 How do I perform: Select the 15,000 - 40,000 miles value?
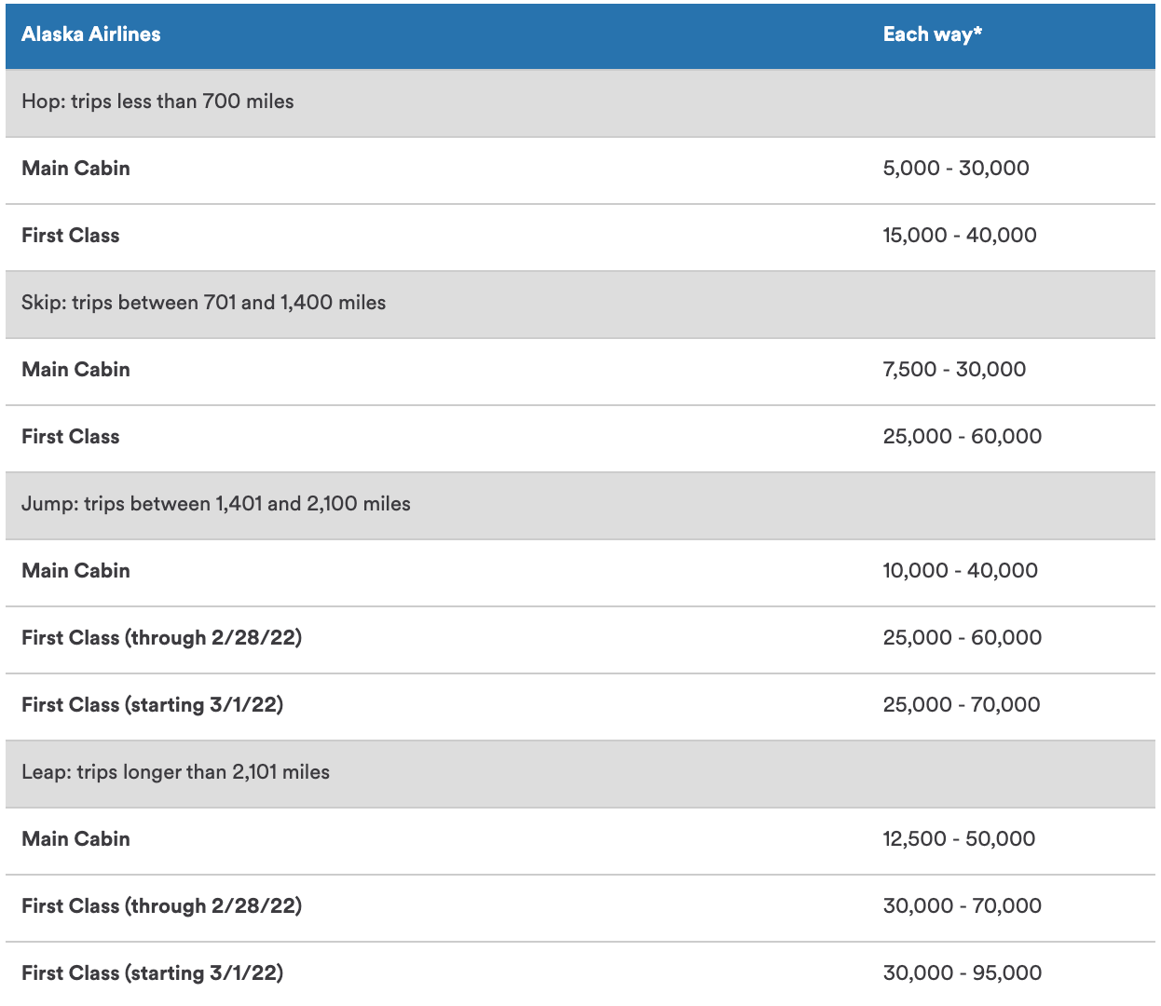pyautogui.click(x=960, y=236)
